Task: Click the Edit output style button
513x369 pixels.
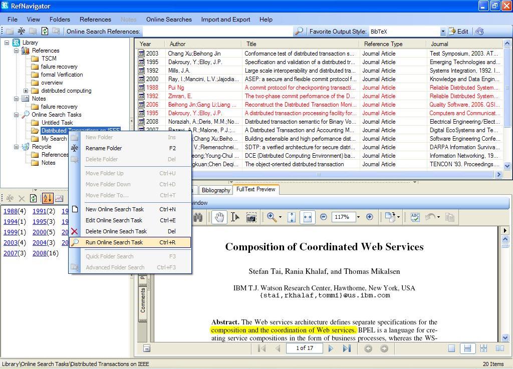Action: (x=458, y=32)
